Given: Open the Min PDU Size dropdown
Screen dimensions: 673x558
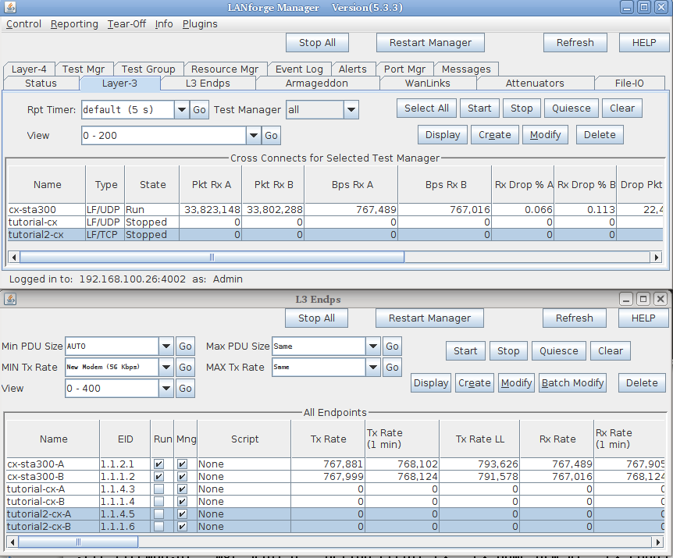Looking at the screenshot, I should [166, 347].
